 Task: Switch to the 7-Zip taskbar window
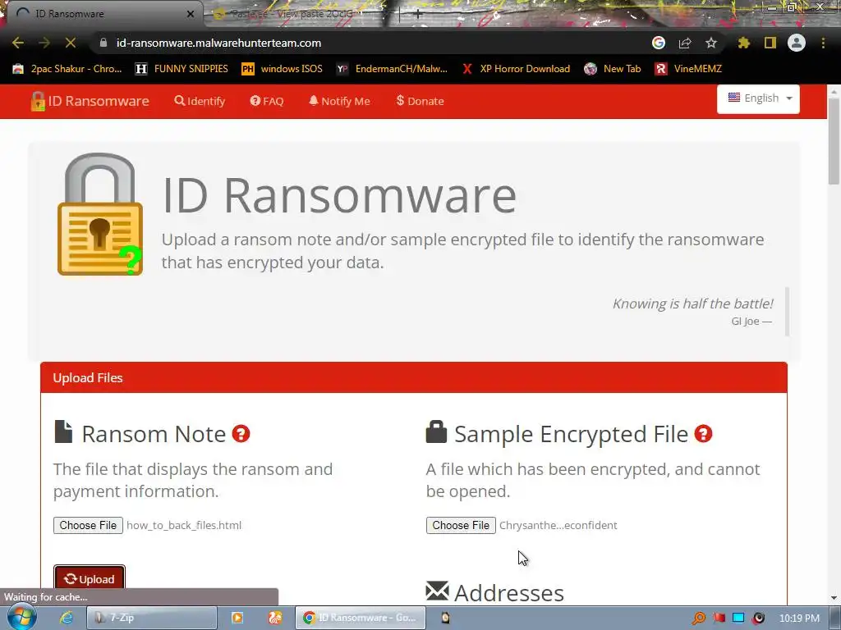(x=152, y=618)
